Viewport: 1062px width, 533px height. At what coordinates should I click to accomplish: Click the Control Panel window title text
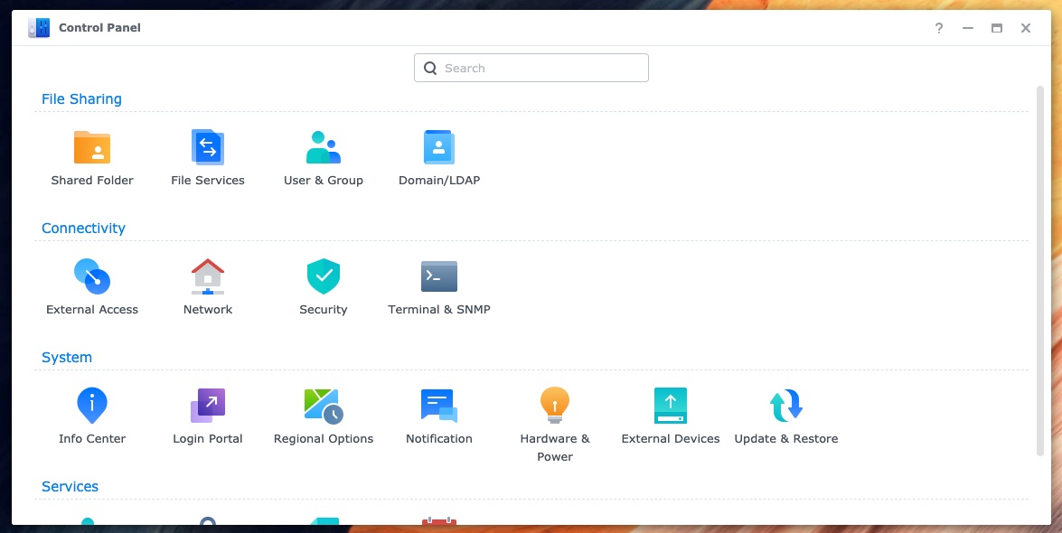[99, 28]
